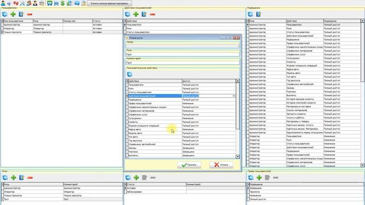Edit selected entry in user actions panel
This screenshot has width=365, height=205.
tap(144, 14)
